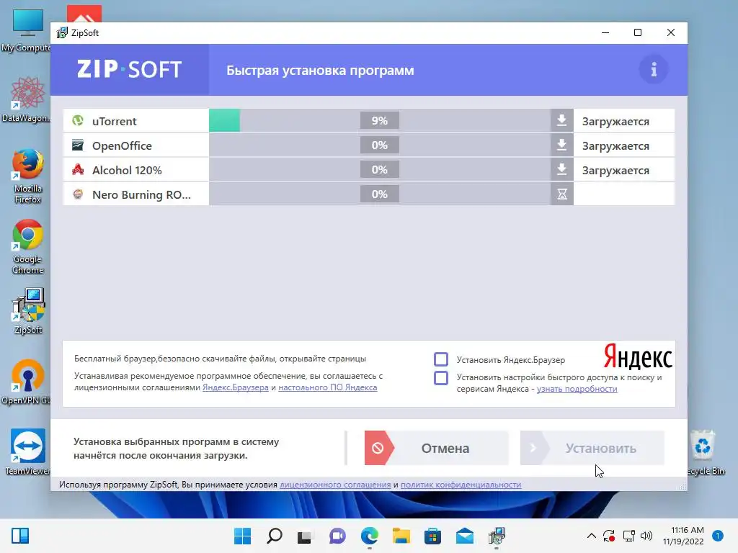Expand hidden system tray icons chevron

(x=591, y=536)
